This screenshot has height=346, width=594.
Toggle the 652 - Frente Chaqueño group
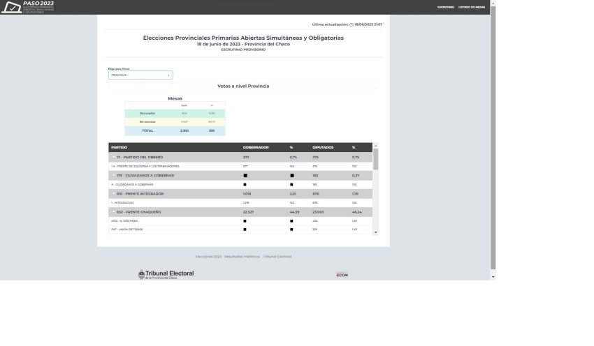(114, 211)
